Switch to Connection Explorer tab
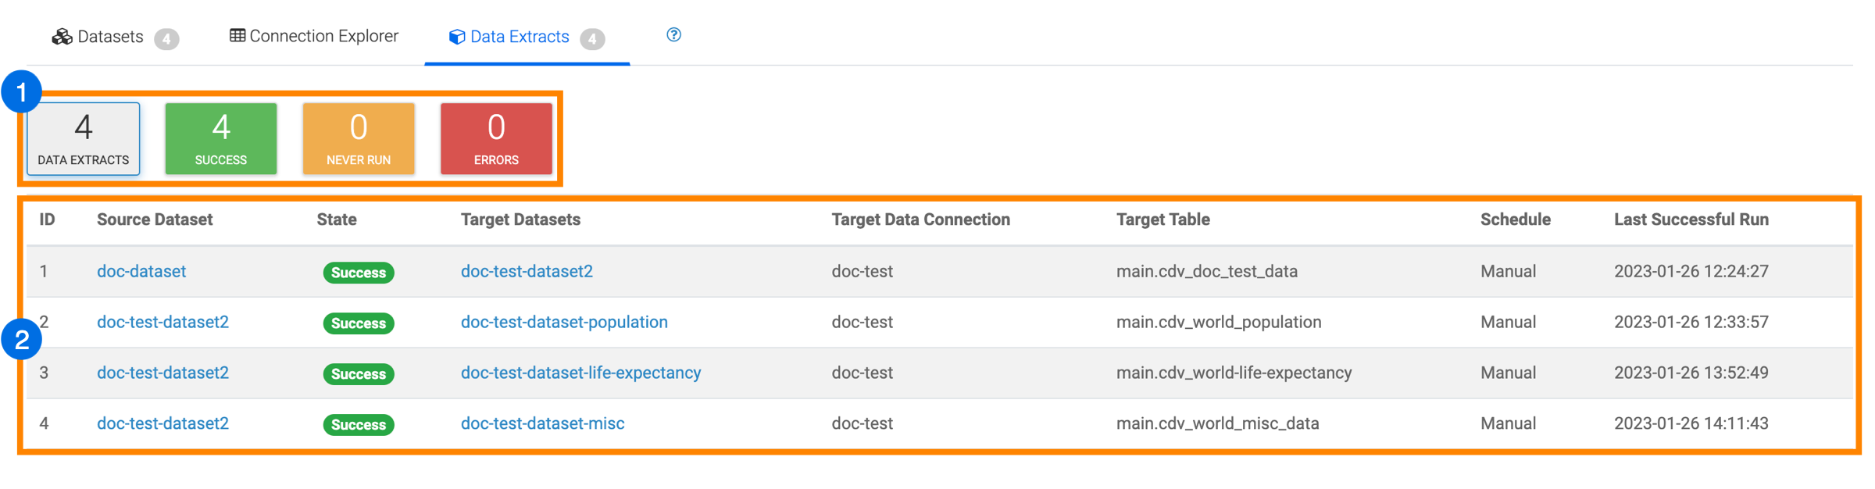Image resolution: width=1875 pixels, height=489 pixels. tap(314, 36)
